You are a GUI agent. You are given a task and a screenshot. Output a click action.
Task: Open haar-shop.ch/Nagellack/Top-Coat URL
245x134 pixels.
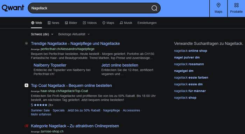point(64,91)
